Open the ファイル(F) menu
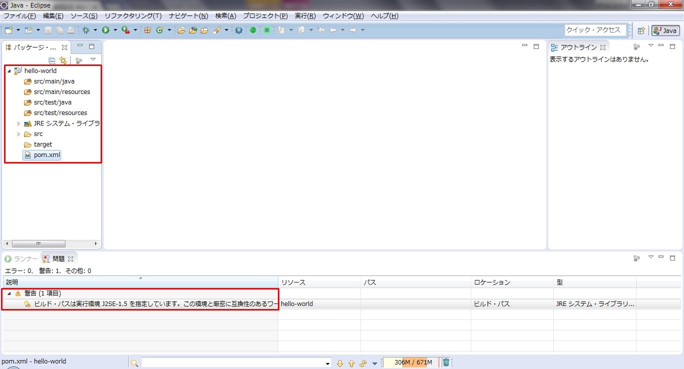 (x=20, y=16)
